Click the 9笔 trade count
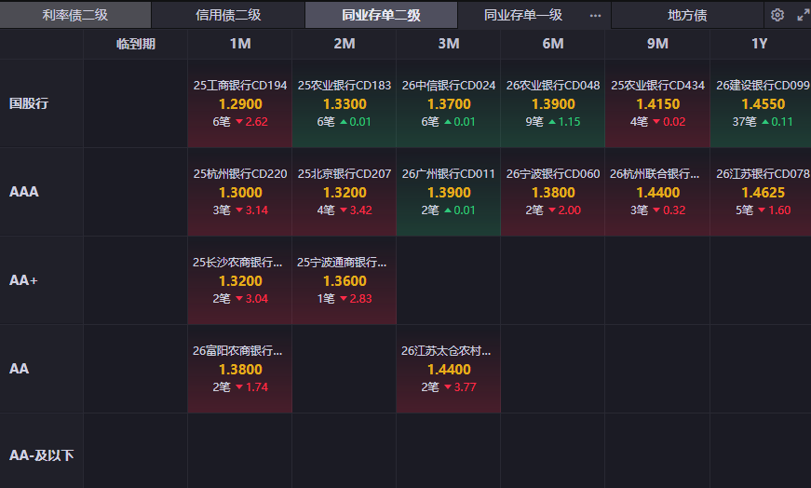 click(534, 122)
